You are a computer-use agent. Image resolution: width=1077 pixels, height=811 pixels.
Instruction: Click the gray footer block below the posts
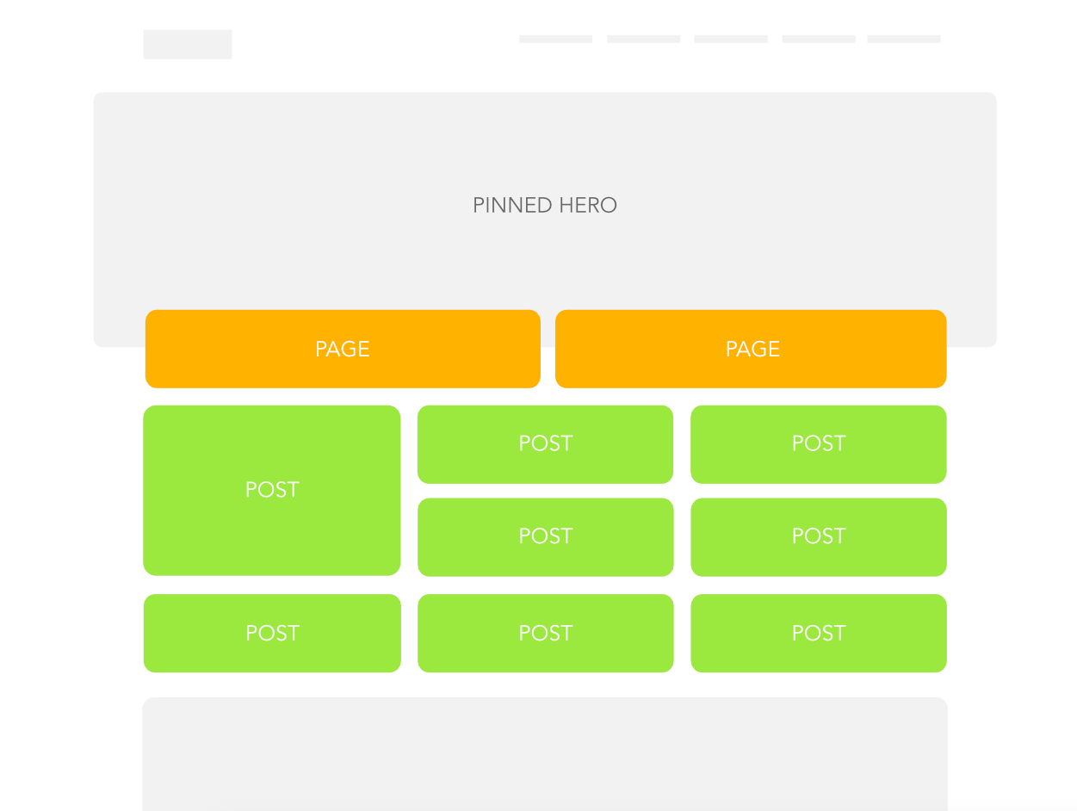pyautogui.click(x=545, y=754)
